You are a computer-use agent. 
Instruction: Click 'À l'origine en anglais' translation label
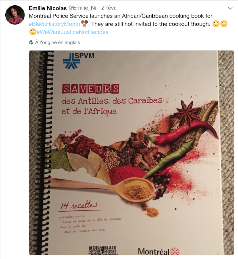57,42
